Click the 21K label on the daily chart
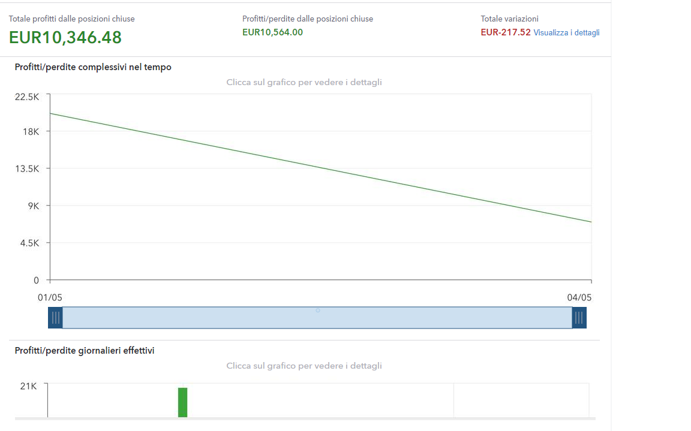Screen dimensions: 691x431 pos(28,386)
